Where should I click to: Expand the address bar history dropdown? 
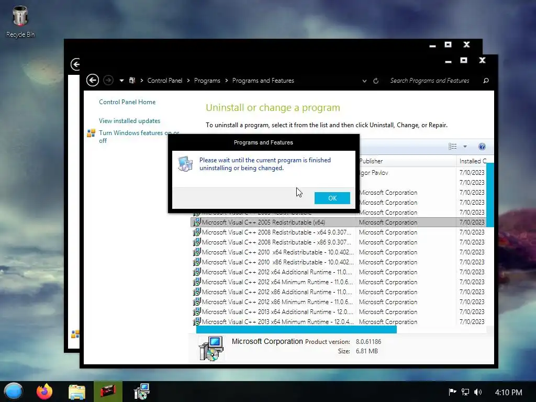pyautogui.click(x=364, y=81)
